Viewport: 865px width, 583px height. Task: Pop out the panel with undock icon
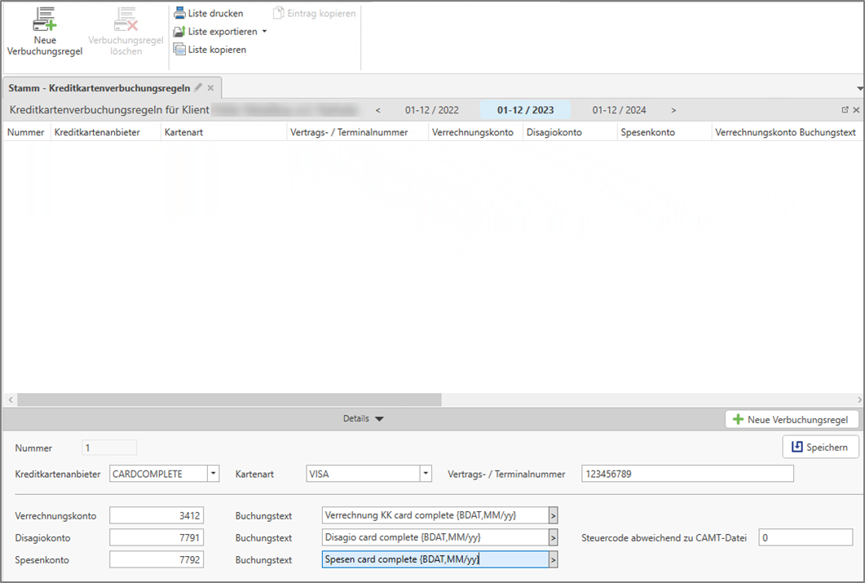845,110
